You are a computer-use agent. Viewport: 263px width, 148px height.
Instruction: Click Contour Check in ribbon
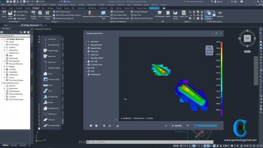[x=21, y=12]
